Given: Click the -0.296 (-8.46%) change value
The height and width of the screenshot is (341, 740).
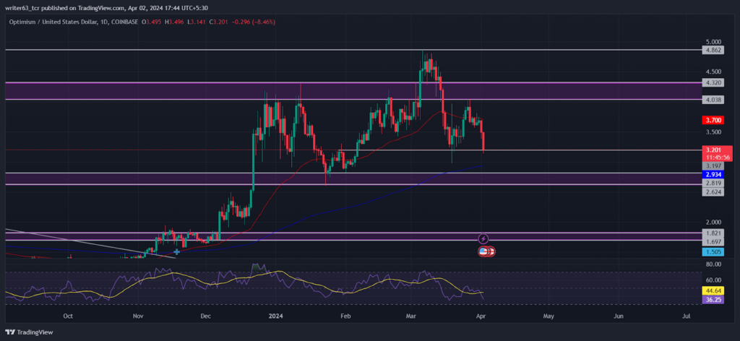Looking at the screenshot, I should click(252, 22).
